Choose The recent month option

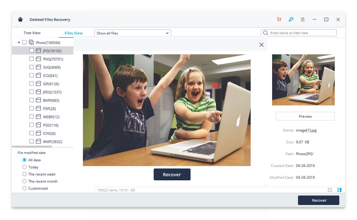24,181
